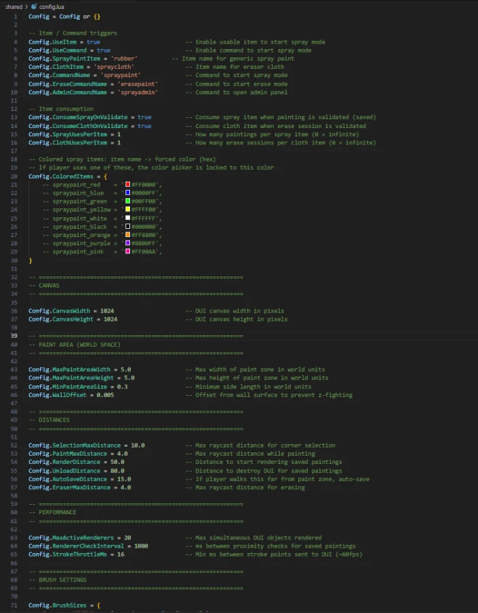Click the 'sprayadmin' string value
This screenshot has height=613, width=478.
click(138, 92)
